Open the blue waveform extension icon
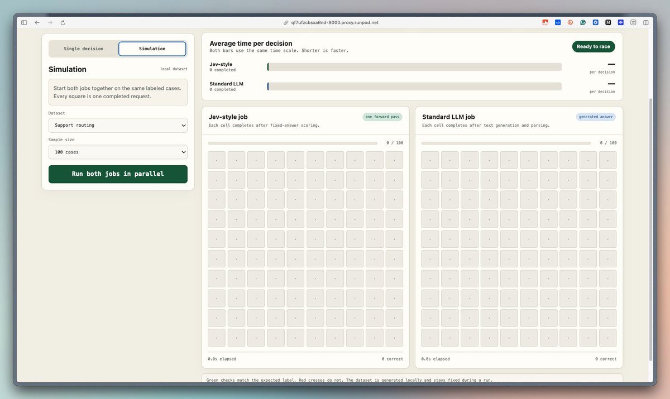 [620, 22]
